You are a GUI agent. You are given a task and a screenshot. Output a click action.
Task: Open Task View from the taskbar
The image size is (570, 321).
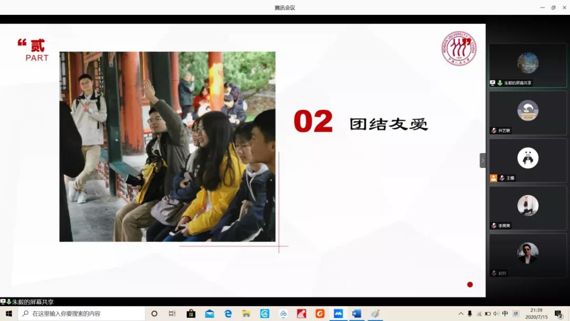click(x=172, y=314)
